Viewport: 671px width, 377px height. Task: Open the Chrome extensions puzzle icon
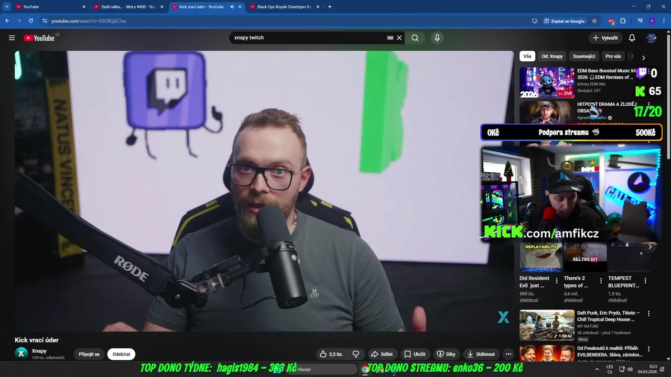(623, 21)
